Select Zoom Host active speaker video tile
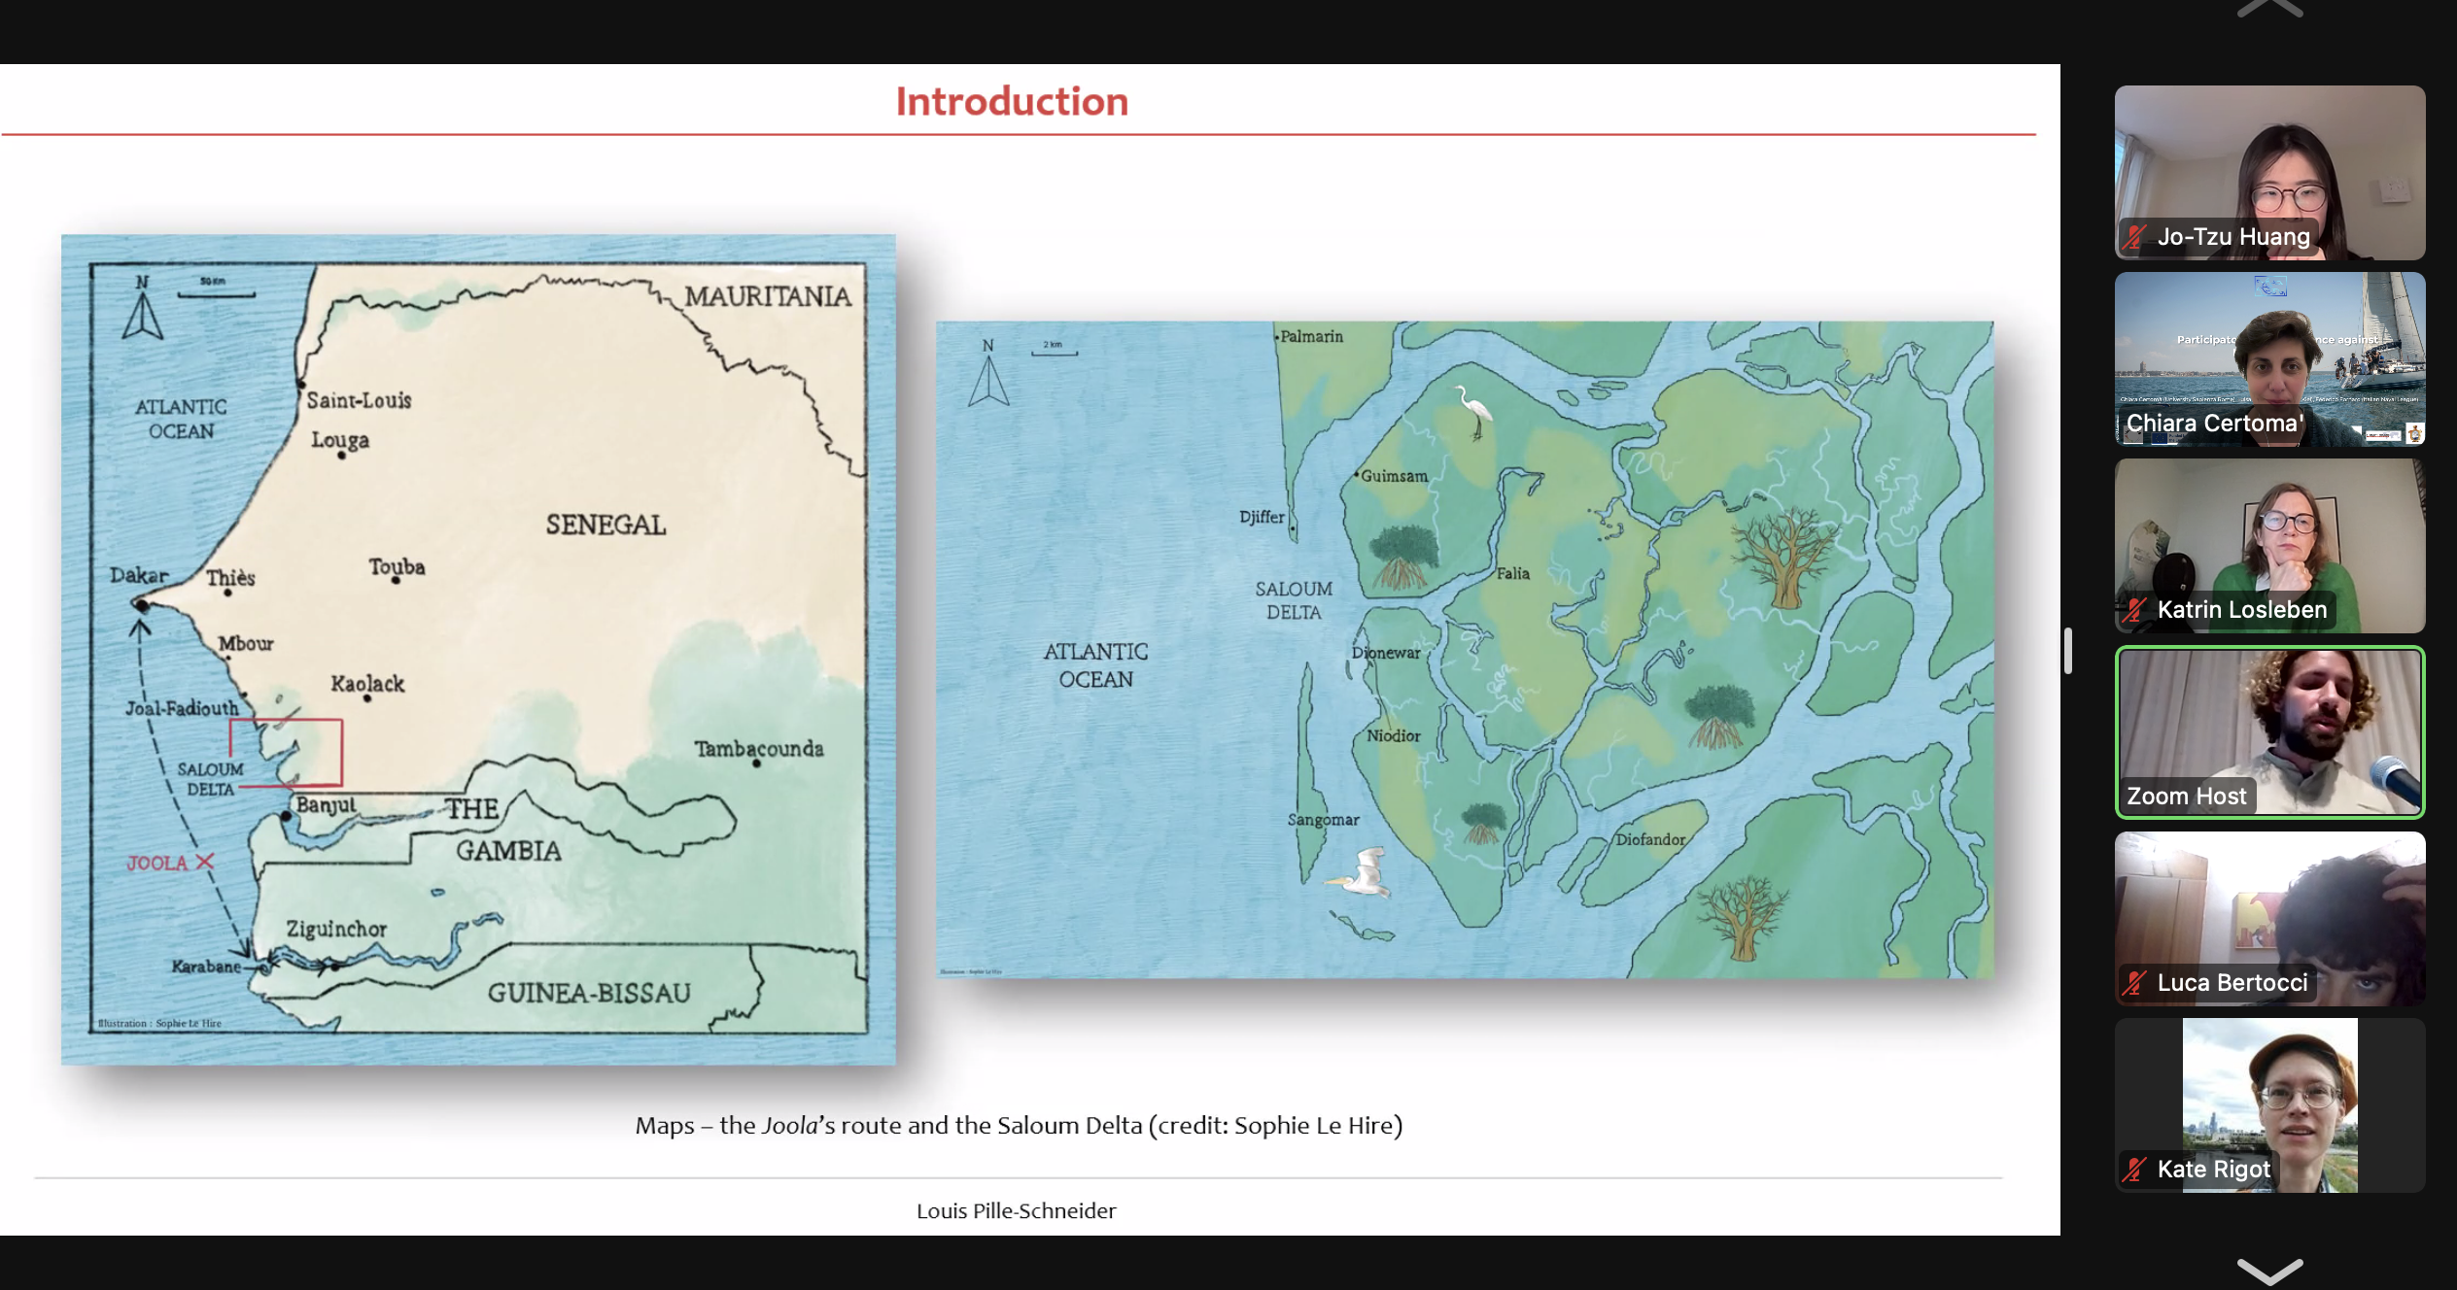The width and height of the screenshot is (2457, 1290). [x=2269, y=731]
